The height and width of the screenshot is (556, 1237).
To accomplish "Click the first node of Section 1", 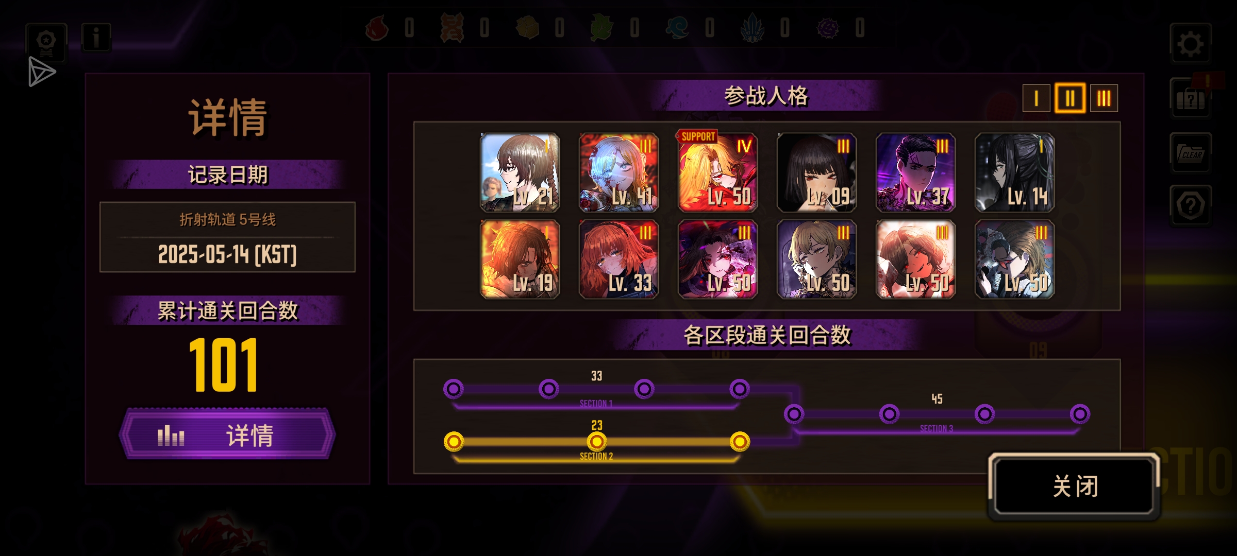I will pos(454,389).
